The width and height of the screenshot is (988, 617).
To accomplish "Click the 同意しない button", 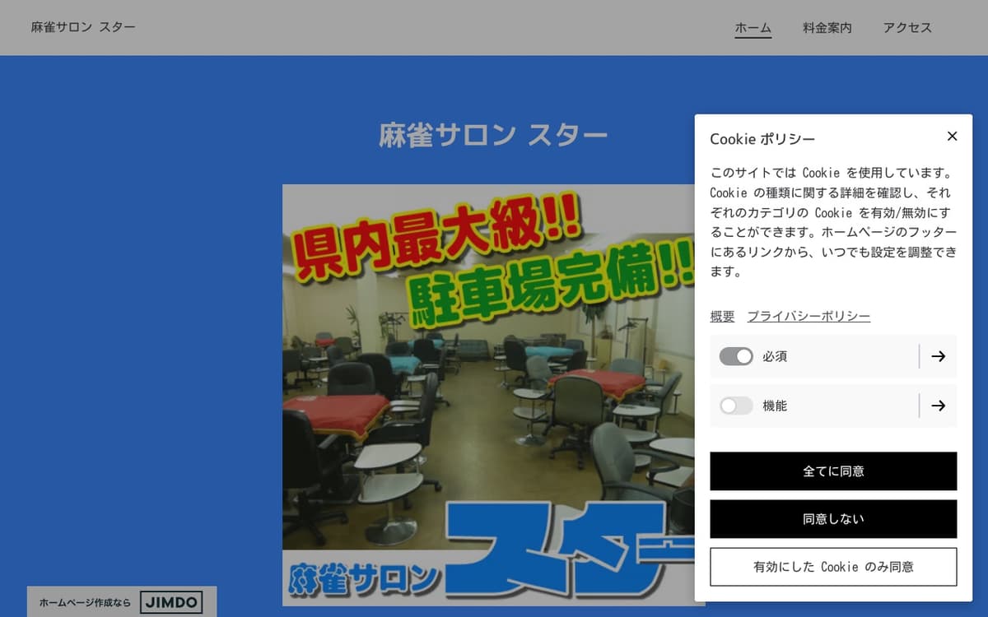I will point(833,519).
